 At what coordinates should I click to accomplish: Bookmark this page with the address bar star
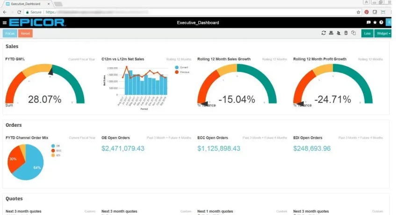(x=359, y=12)
